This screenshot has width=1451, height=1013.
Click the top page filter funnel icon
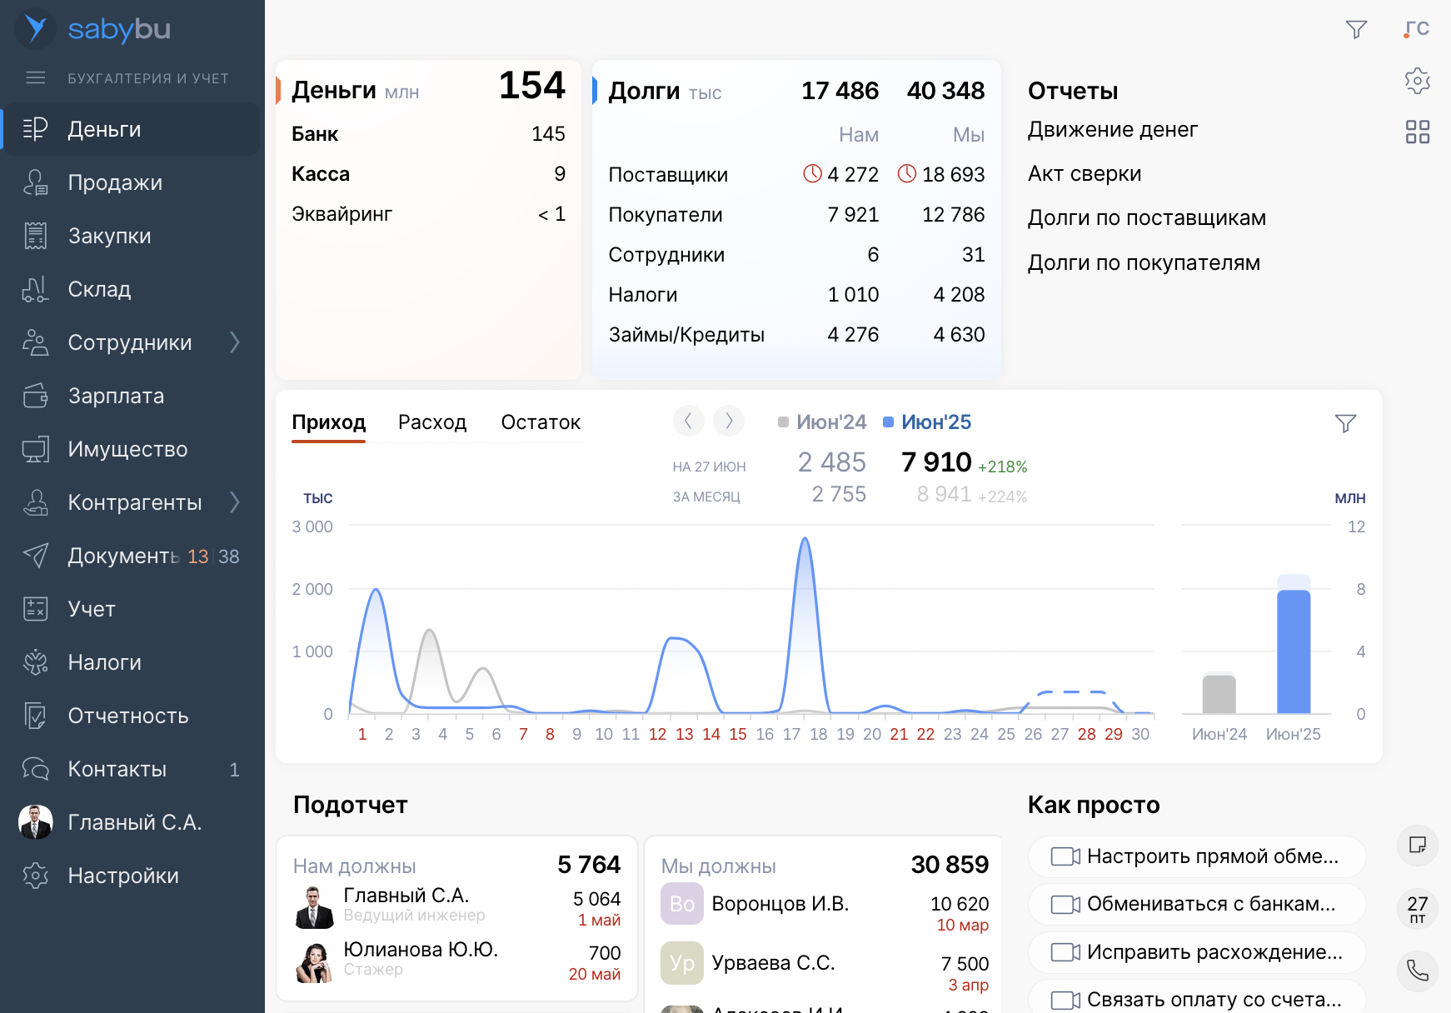[1356, 30]
